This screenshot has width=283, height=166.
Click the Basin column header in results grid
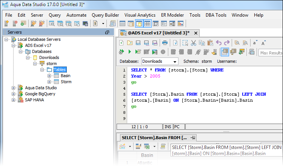[x=147, y=155]
